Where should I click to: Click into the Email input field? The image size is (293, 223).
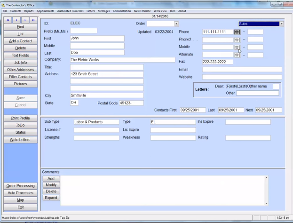(x=242, y=69)
